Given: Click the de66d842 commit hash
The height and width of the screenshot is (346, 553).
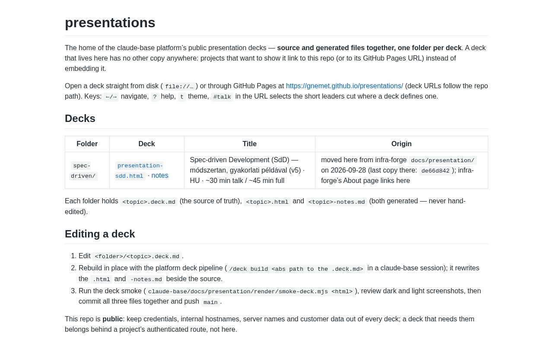Looking at the screenshot, I should 435,171.
